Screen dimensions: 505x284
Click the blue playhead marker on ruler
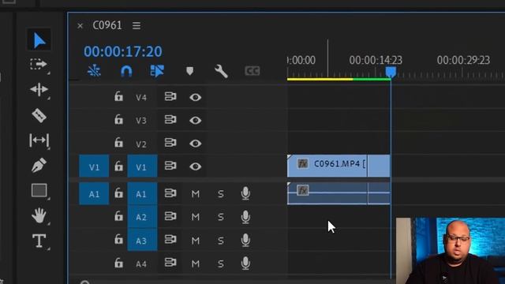(x=391, y=72)
